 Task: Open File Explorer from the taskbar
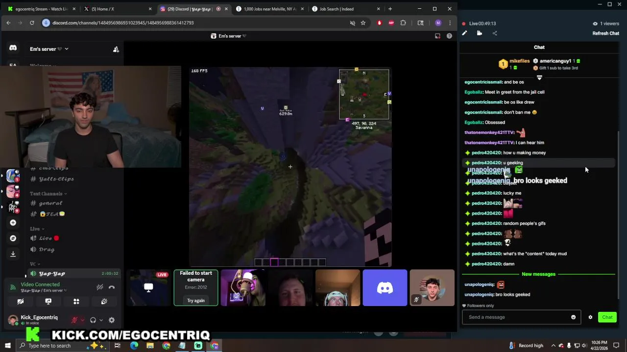pos(150,346)
